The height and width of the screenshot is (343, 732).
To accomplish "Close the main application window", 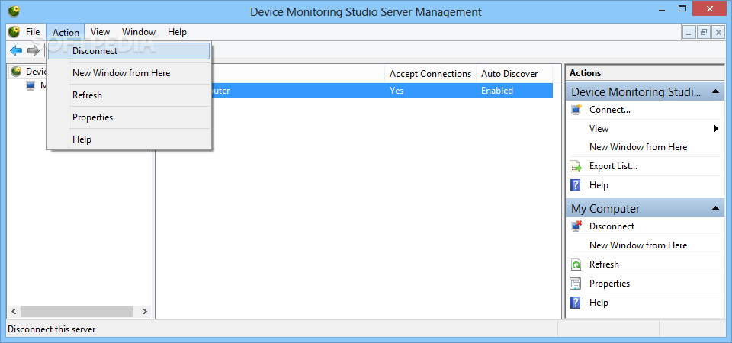I will (x=710, y=8).
